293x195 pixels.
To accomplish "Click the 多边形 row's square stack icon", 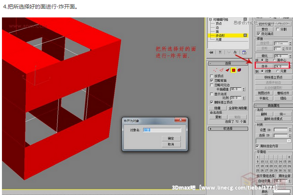I will coord(245,35).
